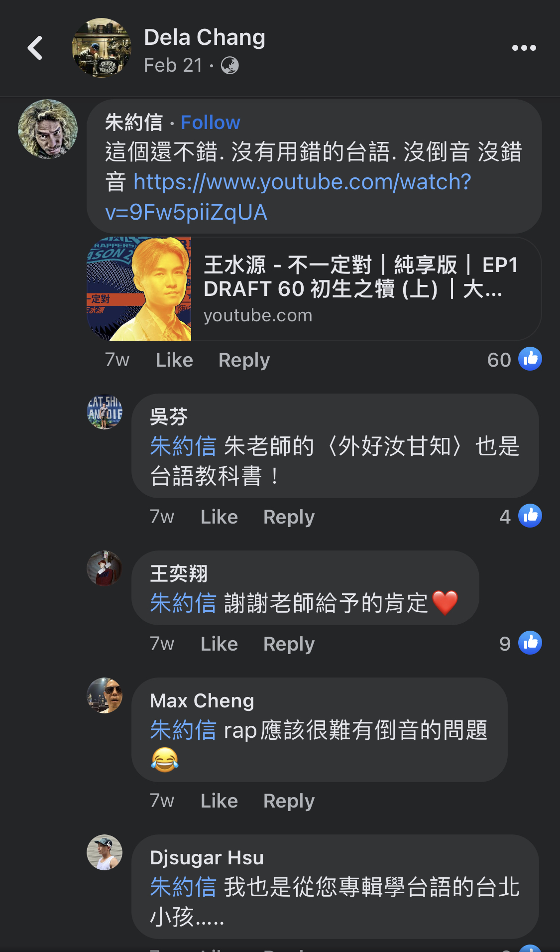Screen dimensions: 560x952
Task: Tap the public globe audience icon
Action: (229, 65)
